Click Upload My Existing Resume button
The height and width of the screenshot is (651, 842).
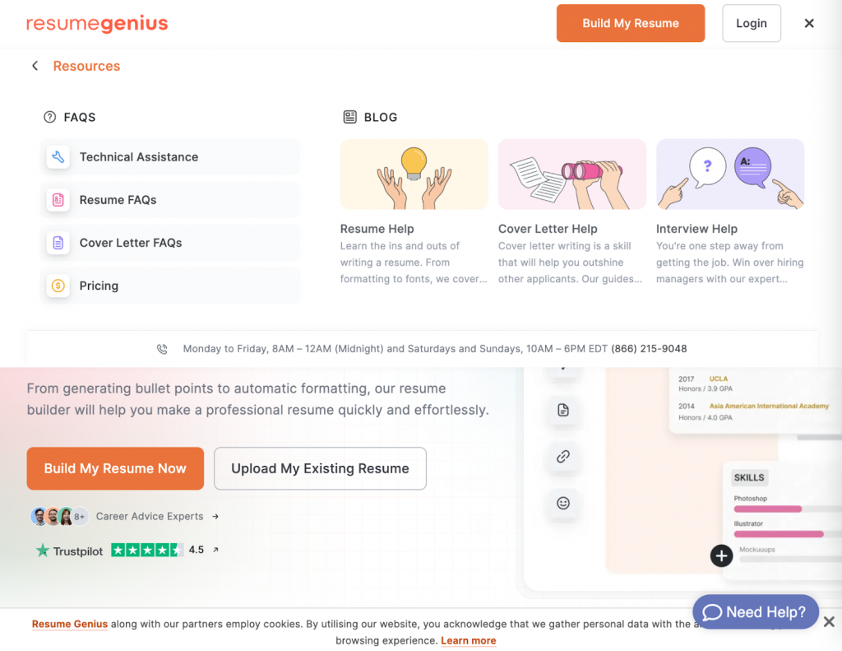pos(320,468)
